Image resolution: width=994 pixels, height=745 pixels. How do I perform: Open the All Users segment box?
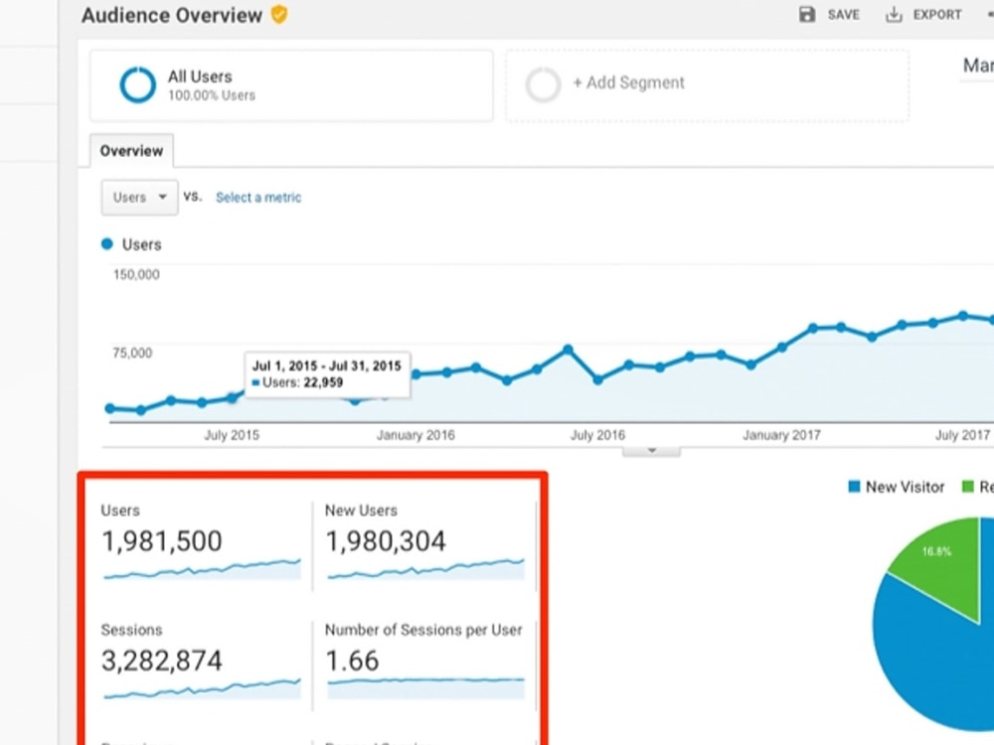[x=291, y=85]
